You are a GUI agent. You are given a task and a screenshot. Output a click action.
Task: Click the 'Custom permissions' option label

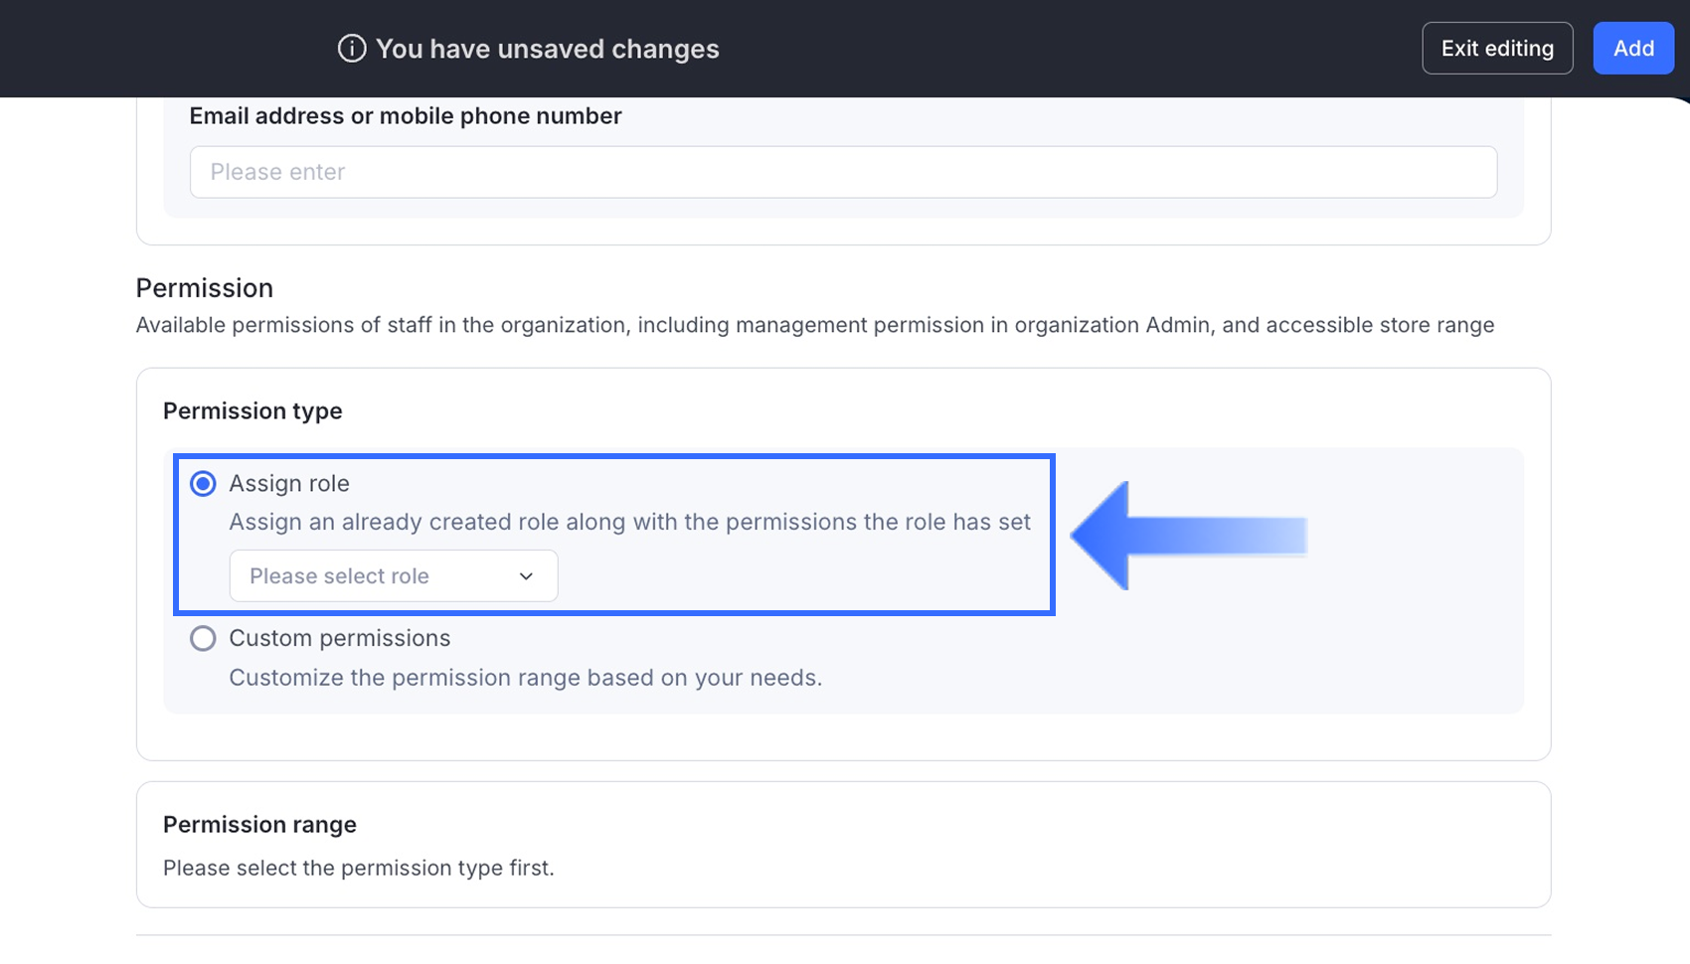click(x=339, y=638)
